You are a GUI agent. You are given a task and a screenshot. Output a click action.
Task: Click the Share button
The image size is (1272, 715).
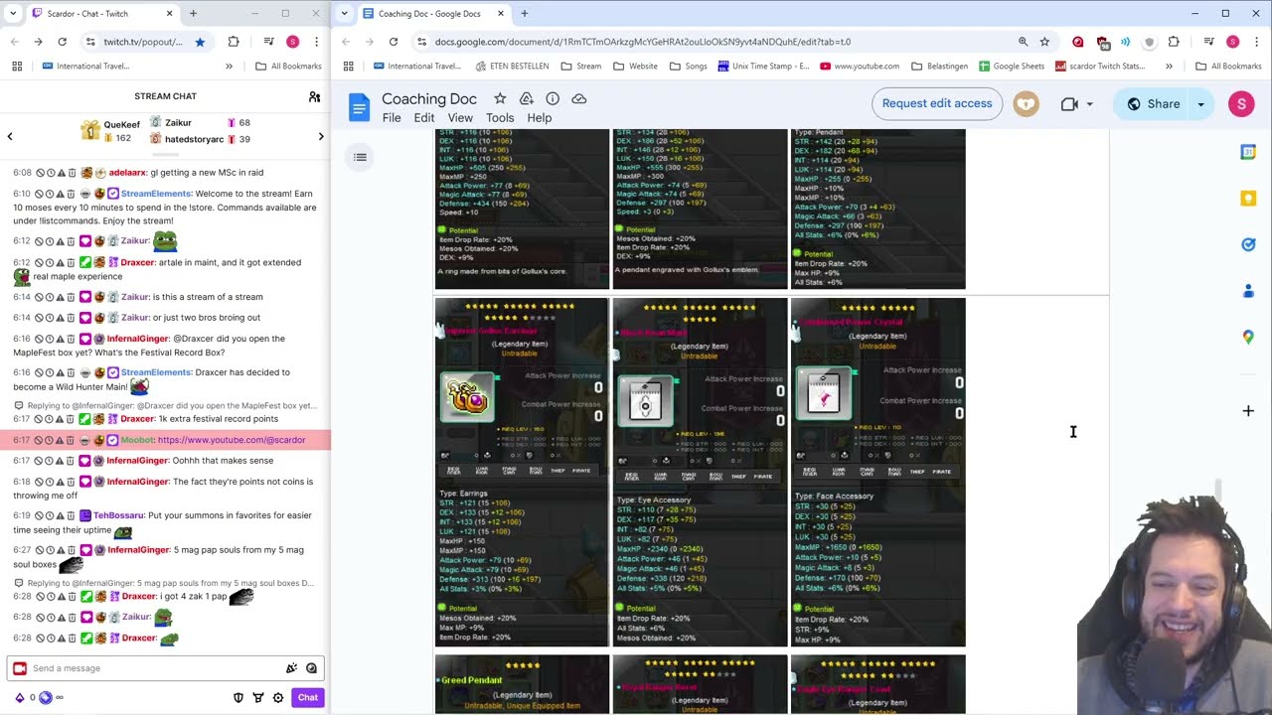pyautogui.click(x=1154, y=103)
